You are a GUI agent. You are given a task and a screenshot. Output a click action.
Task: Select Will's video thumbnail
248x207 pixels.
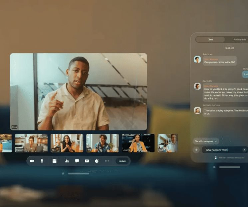(103, 143)
